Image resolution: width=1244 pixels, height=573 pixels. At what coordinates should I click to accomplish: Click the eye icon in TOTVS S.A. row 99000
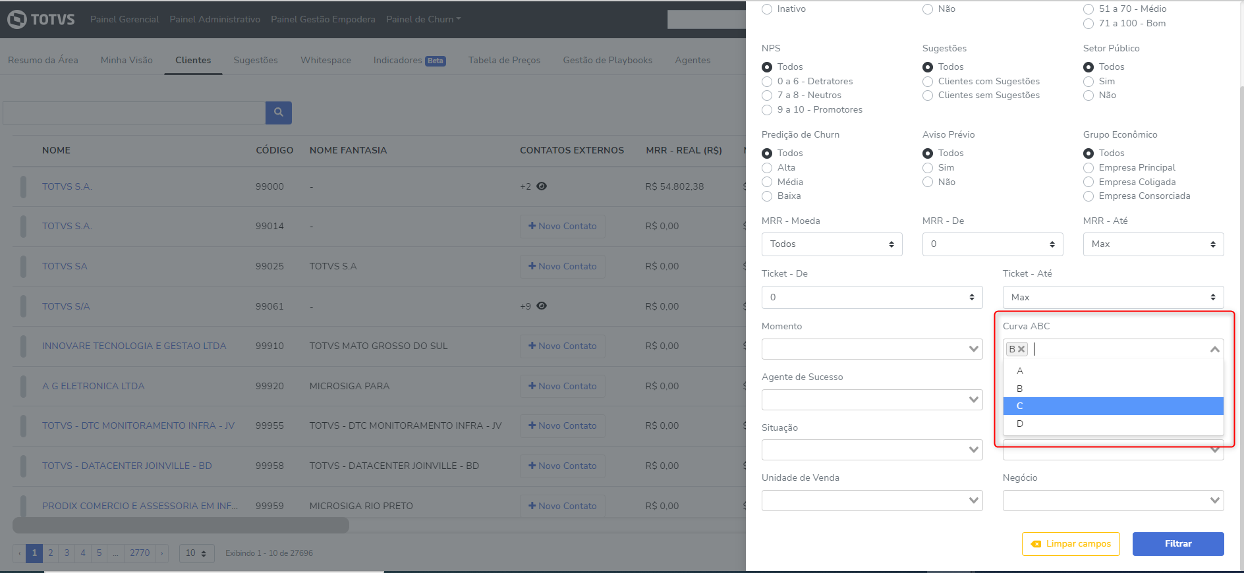542,186
